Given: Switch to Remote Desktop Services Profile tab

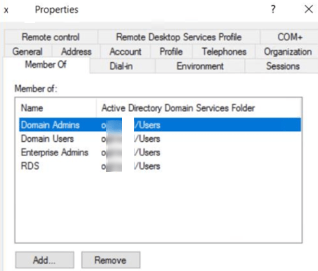Looking at the screenshot, I should [x=179, y=37].
